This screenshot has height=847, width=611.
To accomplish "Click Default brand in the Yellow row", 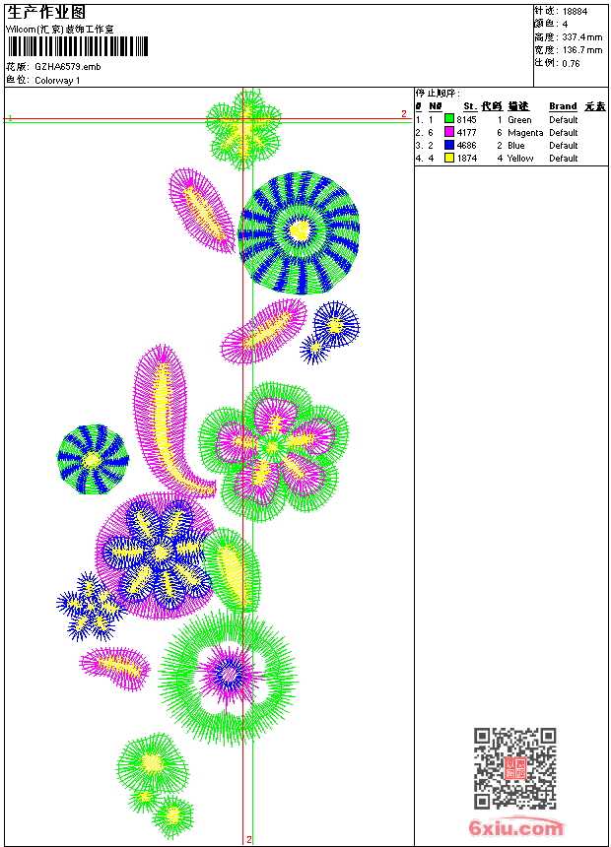I will 564,159.
